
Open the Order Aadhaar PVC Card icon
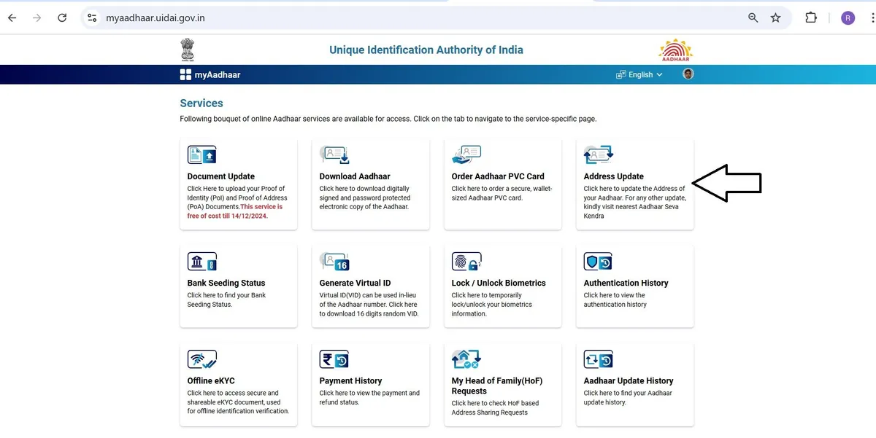click(x=466, y=155)
